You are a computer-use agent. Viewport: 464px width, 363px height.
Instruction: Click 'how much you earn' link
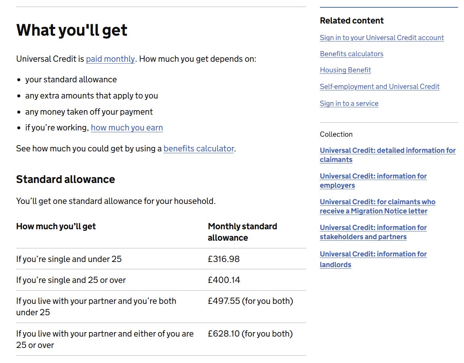click(127, 127)
